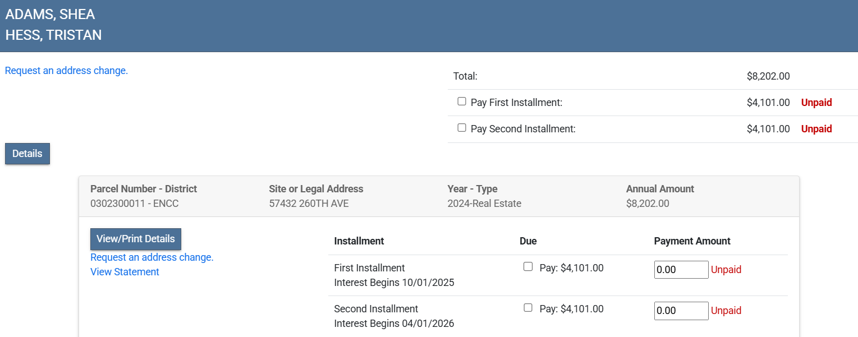Focus the Second Installment payment amount field
Screen dimensions: 858x337
coord(681,311)
